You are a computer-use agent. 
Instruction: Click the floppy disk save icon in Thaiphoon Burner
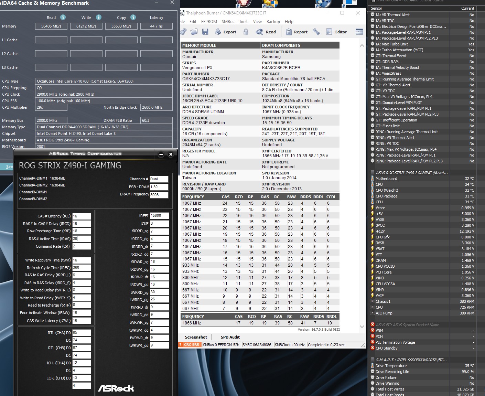point(205,32)
